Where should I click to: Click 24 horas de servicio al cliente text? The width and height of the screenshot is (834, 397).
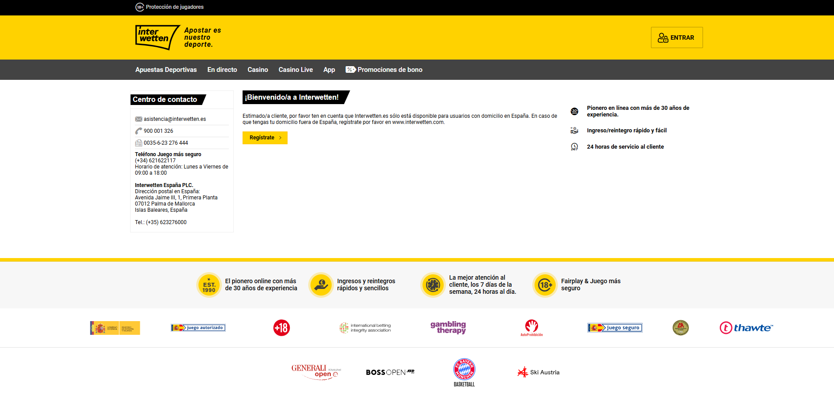625,147
